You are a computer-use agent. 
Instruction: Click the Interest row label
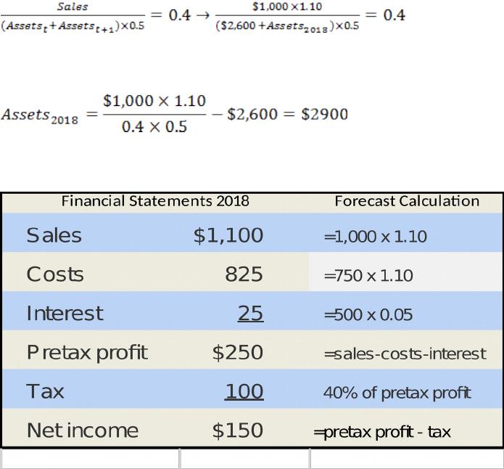65,313
